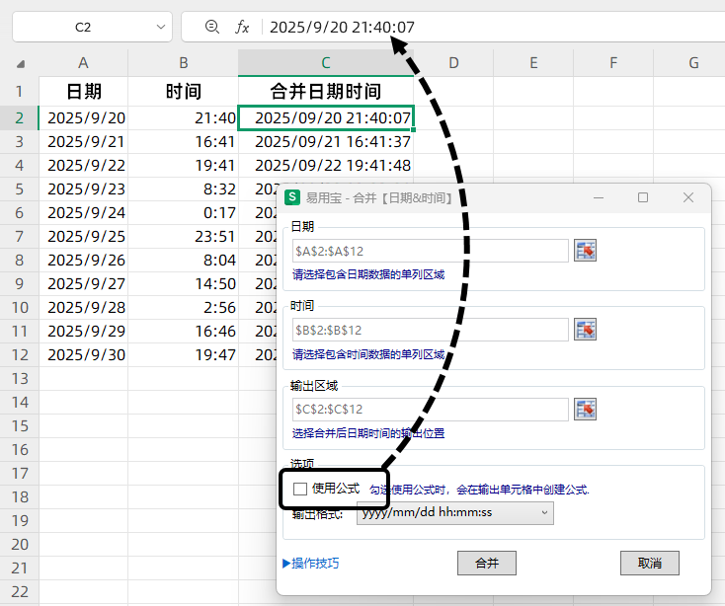Click the output range picker icon
The image size is (725, 606).
(x=587, y=409)
